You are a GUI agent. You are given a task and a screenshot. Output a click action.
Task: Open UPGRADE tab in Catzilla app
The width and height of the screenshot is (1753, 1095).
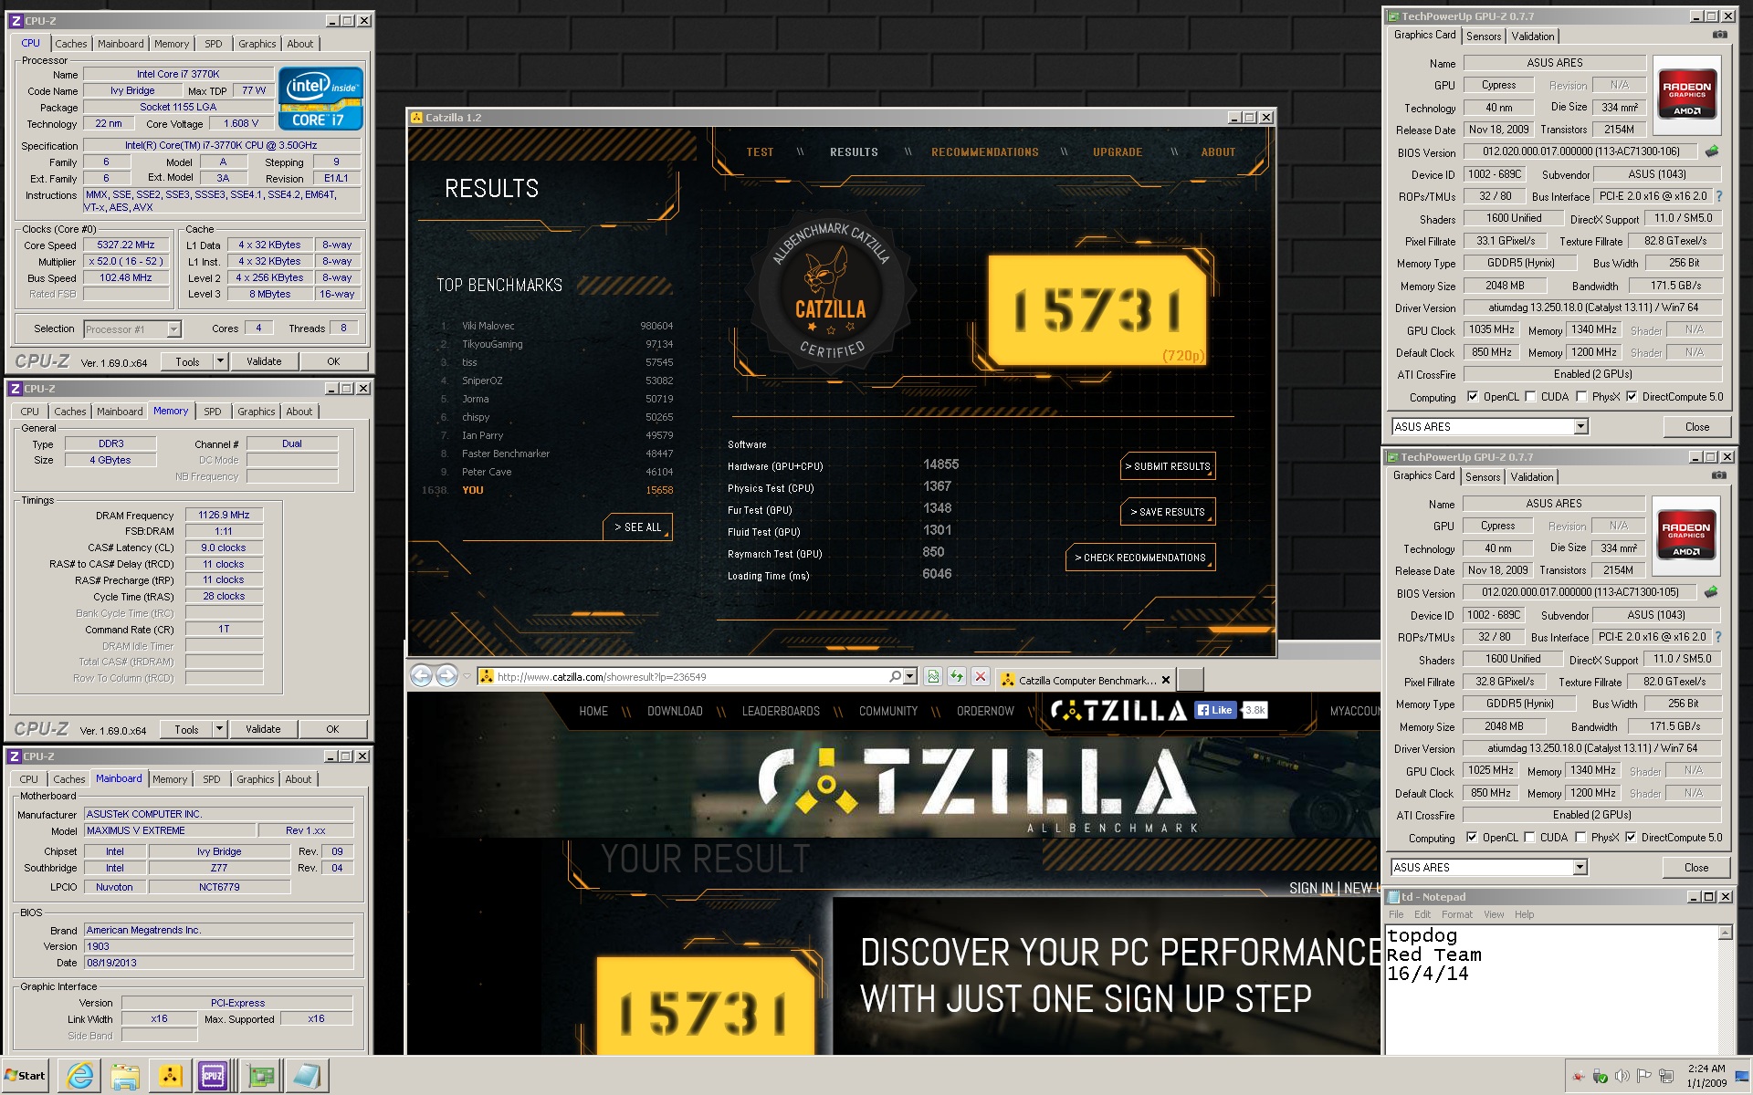[x=1118, y=152]
